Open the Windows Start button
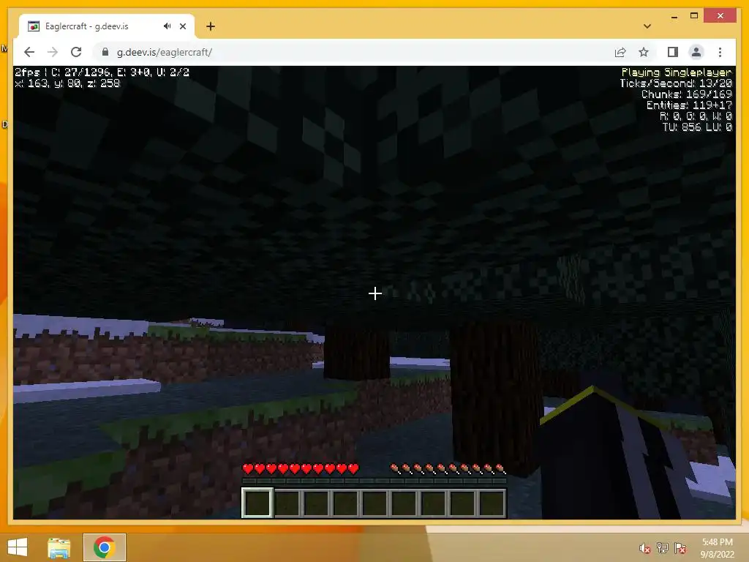Image resolution: width=749 pixels, height=562 pixels. click(x=18, y=547)
